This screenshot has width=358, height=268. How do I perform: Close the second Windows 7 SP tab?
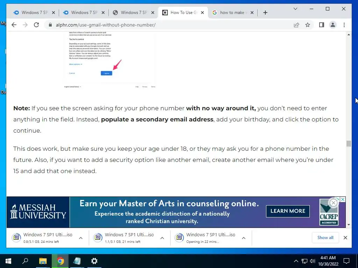click(x=103, y=13)
